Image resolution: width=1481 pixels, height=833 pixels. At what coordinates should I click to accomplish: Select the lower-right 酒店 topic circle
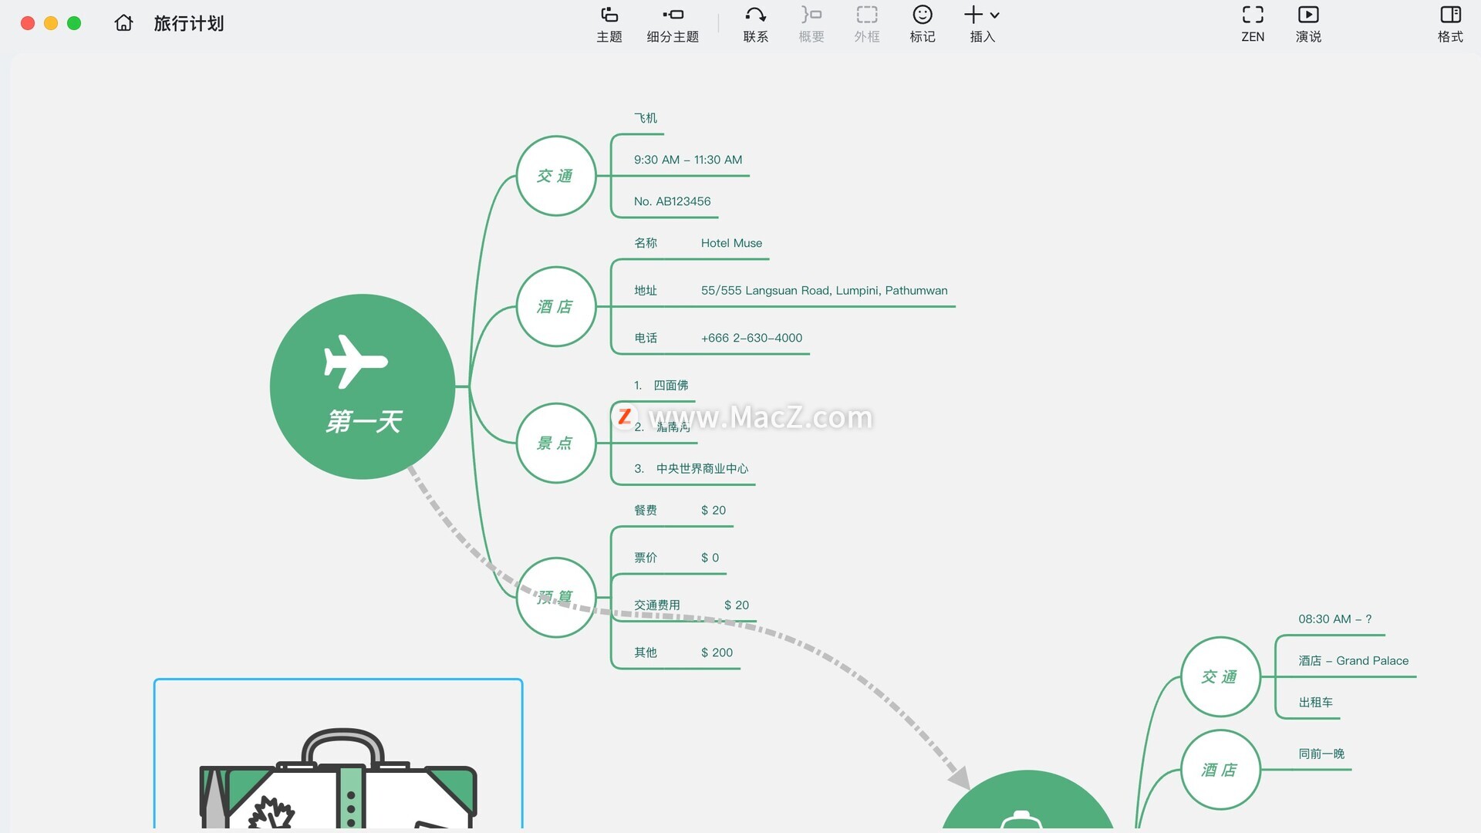coord(1220,770)
